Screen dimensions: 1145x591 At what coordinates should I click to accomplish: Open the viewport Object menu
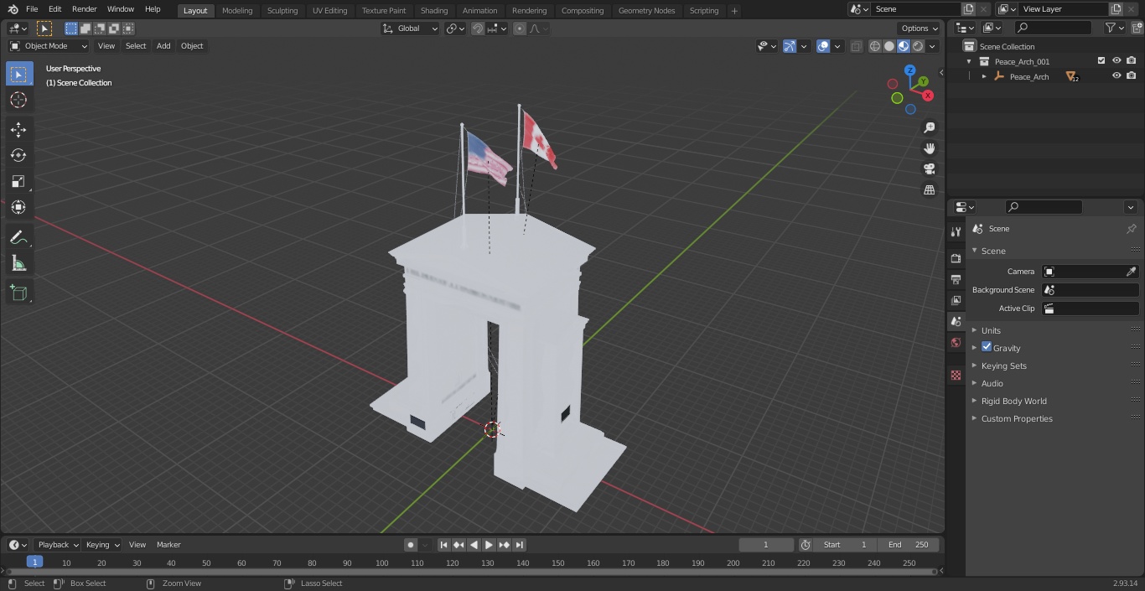(x=192, y=46)
